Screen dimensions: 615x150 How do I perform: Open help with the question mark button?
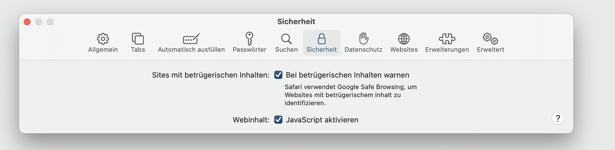coord(558,118)
